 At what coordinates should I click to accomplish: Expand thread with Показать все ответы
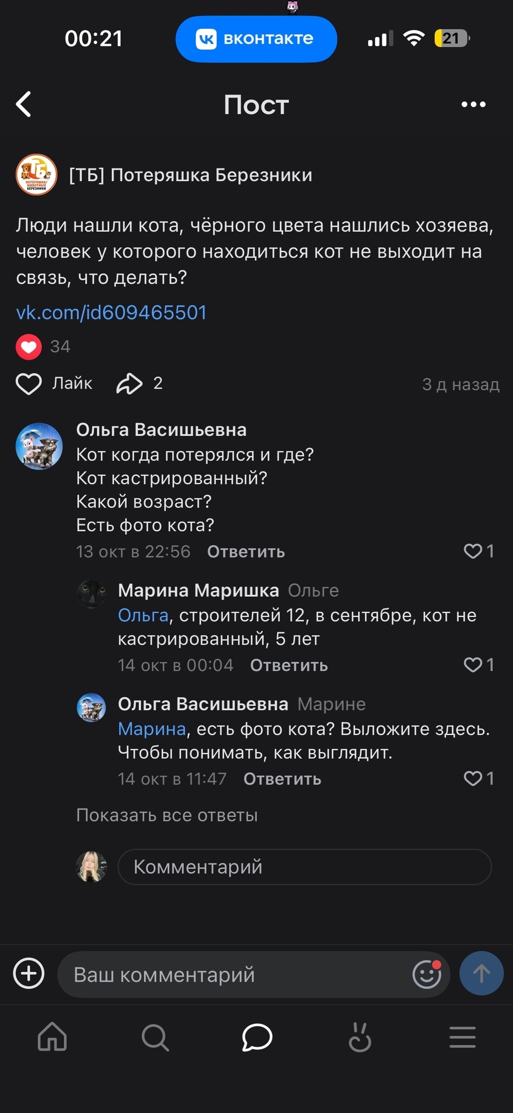pyautogui.click(x=167, y=815)
